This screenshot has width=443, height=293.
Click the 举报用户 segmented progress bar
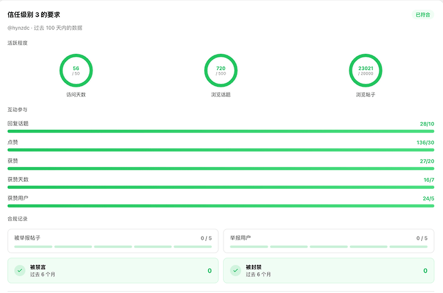click(x=329, y=247)
